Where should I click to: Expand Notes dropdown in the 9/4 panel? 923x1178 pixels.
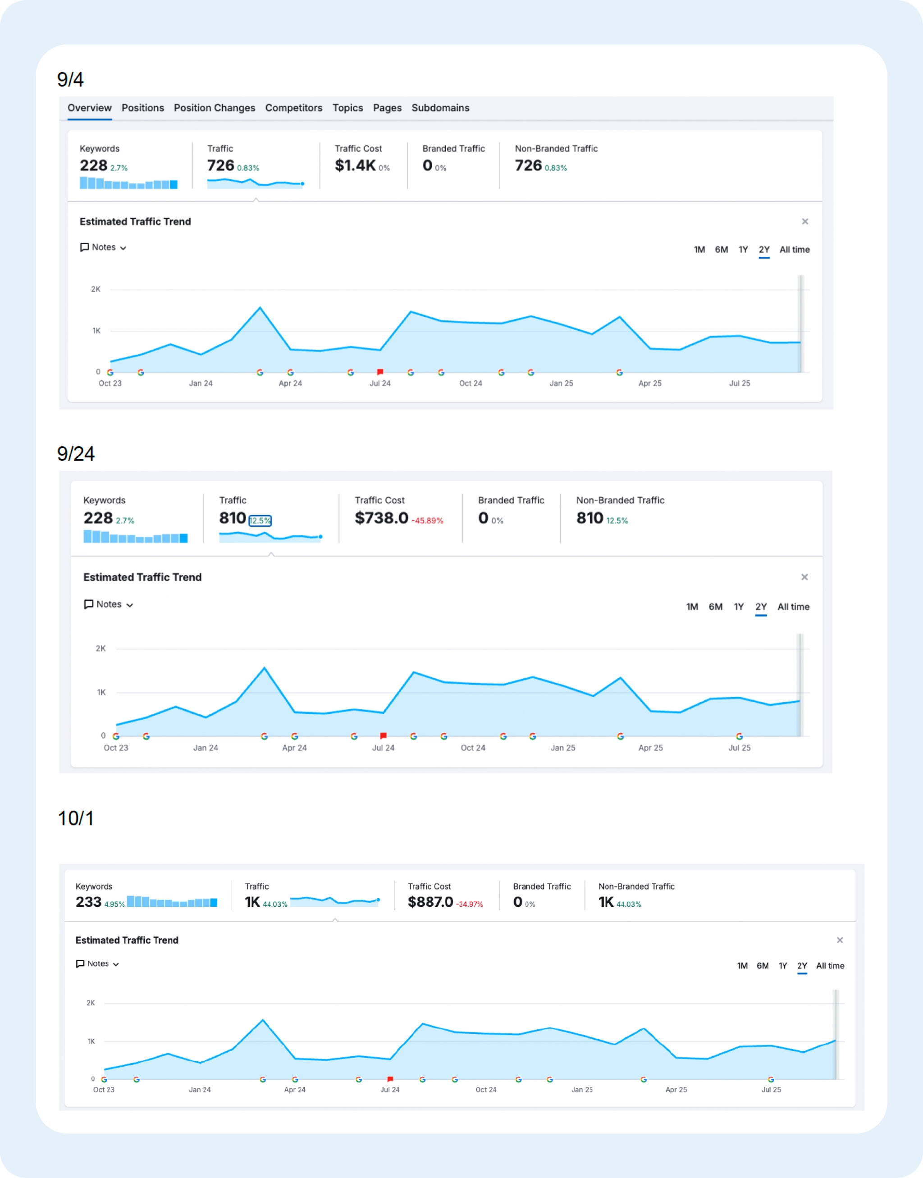[103, 247]
